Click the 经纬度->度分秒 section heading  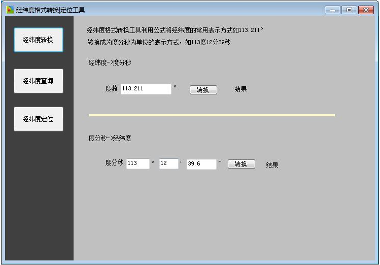point(110,62)
